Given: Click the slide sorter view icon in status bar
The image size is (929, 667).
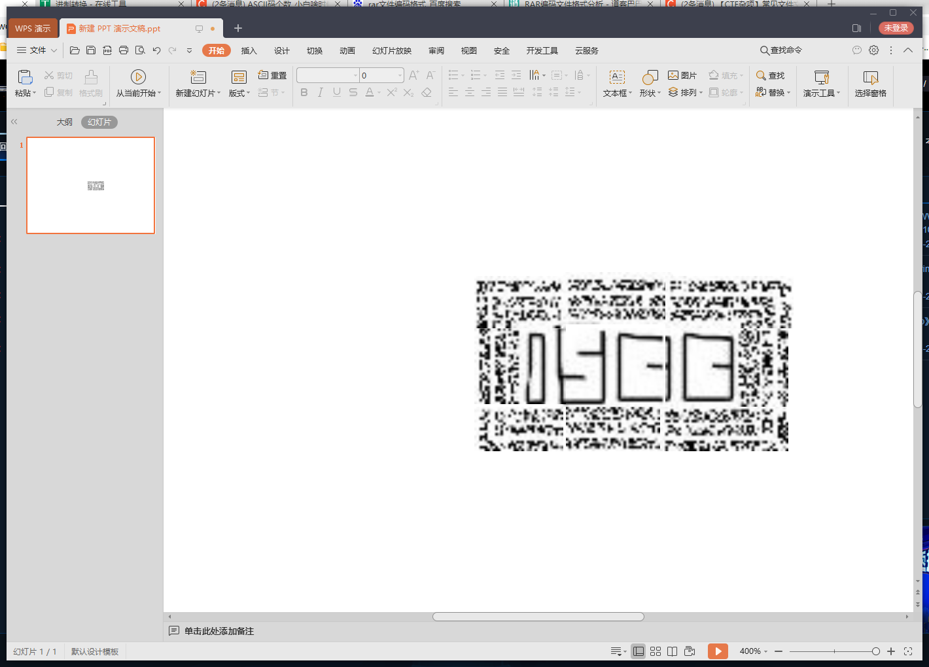Looking at the screenshot, I should click(656, 651).
